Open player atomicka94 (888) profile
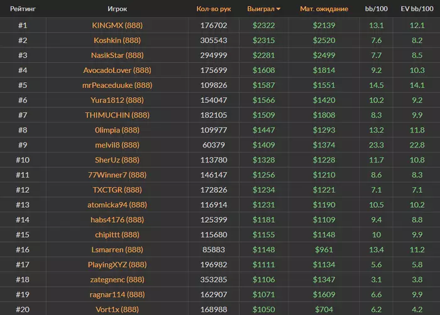 point(118,205)
